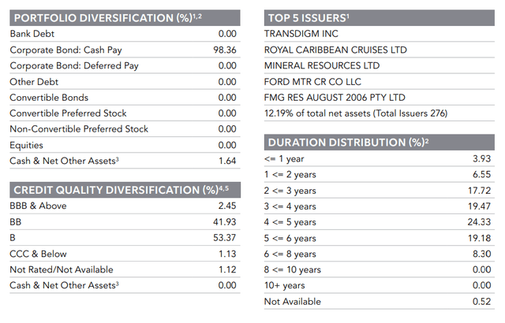Select the Non-Convertible Preferred Stock row label
The height and width of the screenshot is (323, 505).
tap(79, 128)
